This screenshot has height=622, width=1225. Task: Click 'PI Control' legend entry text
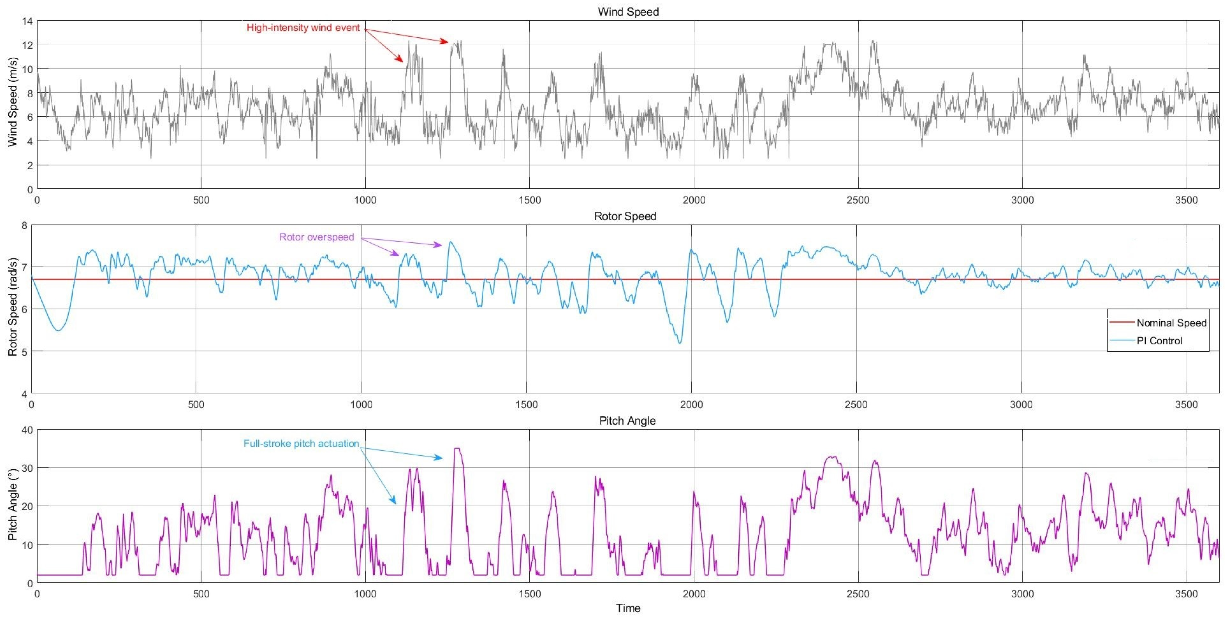pyautogui.click(x=1159, y=341)
